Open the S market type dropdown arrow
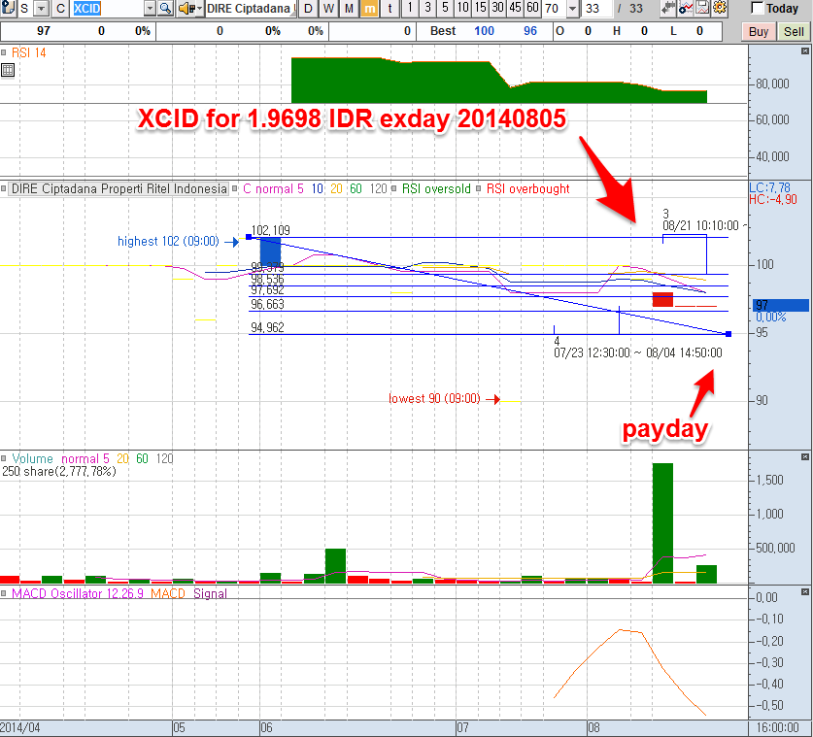813x737 pixels. (41, 9)
